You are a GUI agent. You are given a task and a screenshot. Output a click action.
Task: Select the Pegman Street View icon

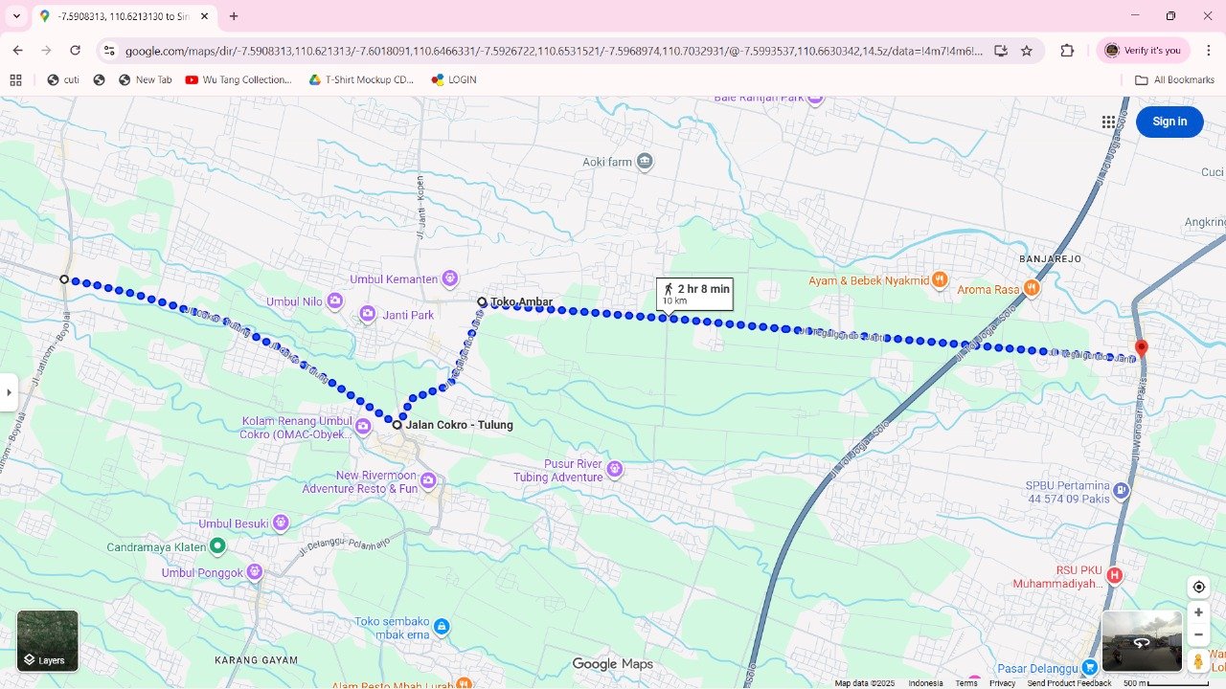click(x=1198, y=661)
